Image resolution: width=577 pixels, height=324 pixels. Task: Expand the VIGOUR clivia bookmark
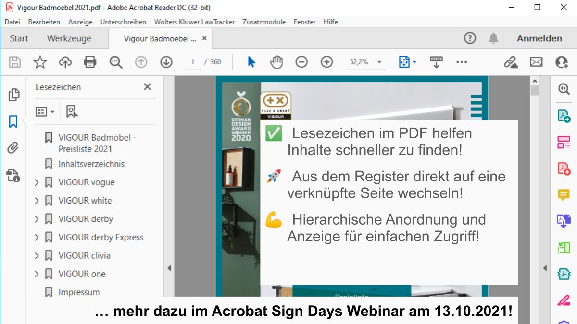click(x=37, y=255)
